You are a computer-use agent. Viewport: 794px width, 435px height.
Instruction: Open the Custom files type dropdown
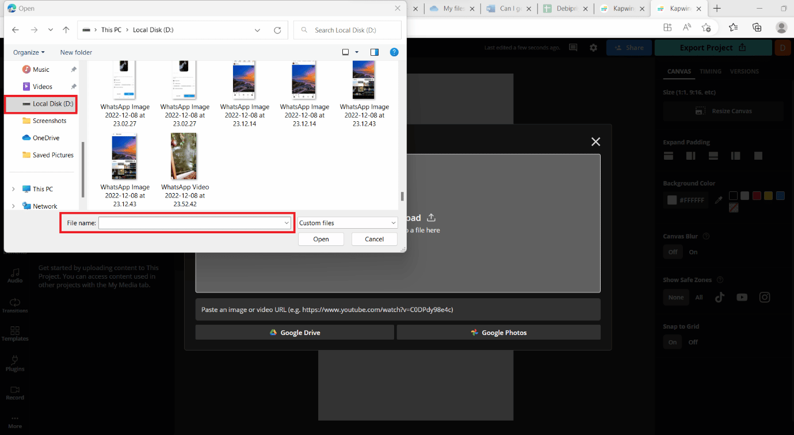[x=348, y=223]
